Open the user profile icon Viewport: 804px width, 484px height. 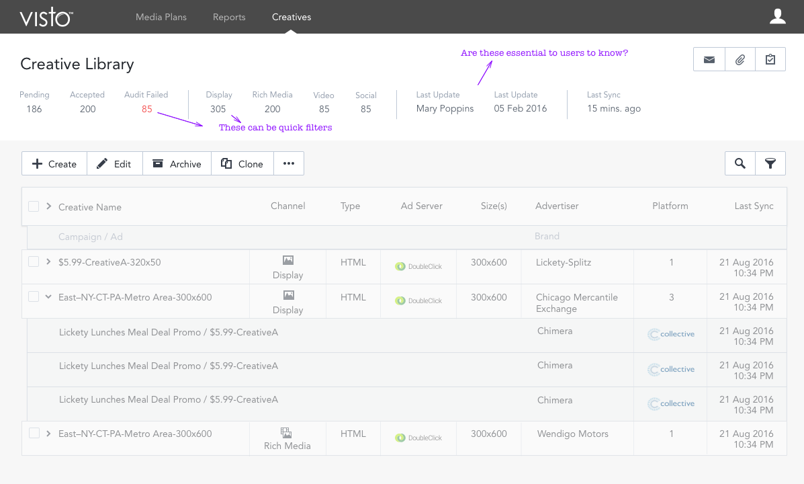[778, 17]
